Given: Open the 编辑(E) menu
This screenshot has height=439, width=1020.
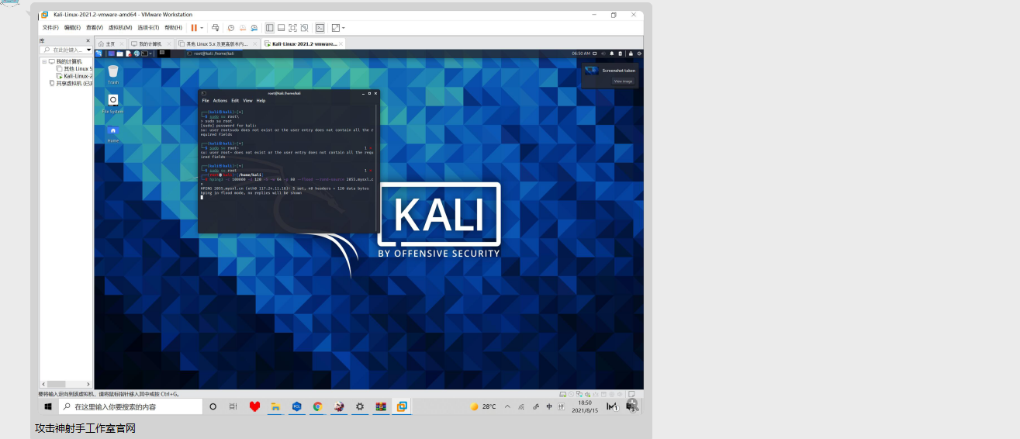Looking at the screenshot, I should [x=72, y=28].
